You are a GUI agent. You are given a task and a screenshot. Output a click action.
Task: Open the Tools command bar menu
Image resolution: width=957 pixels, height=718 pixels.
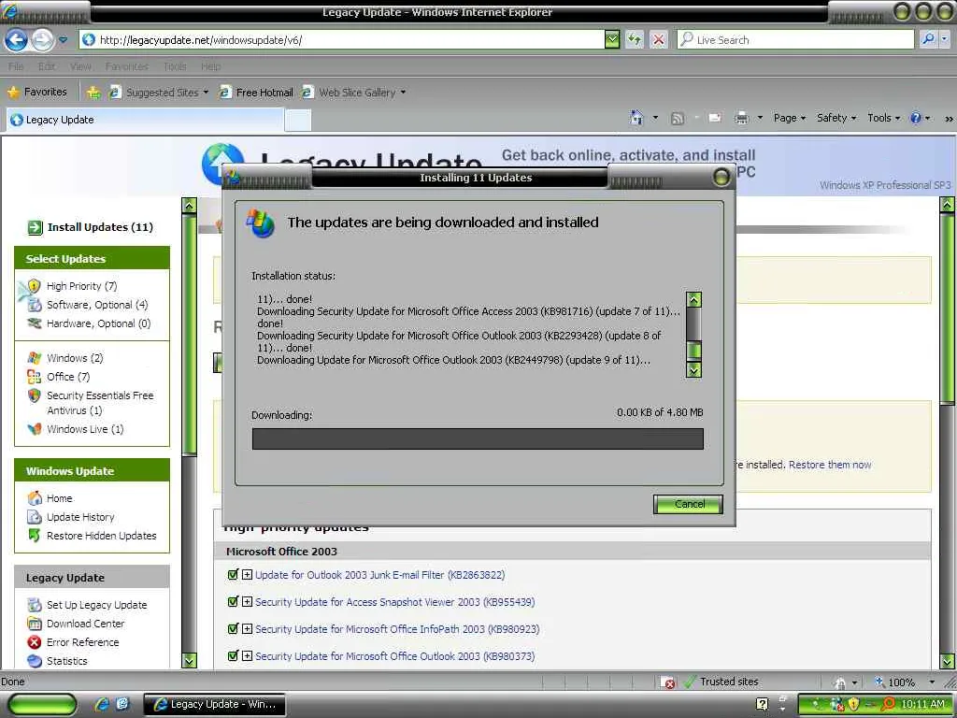pyautogui.click(x=884, y=118)
